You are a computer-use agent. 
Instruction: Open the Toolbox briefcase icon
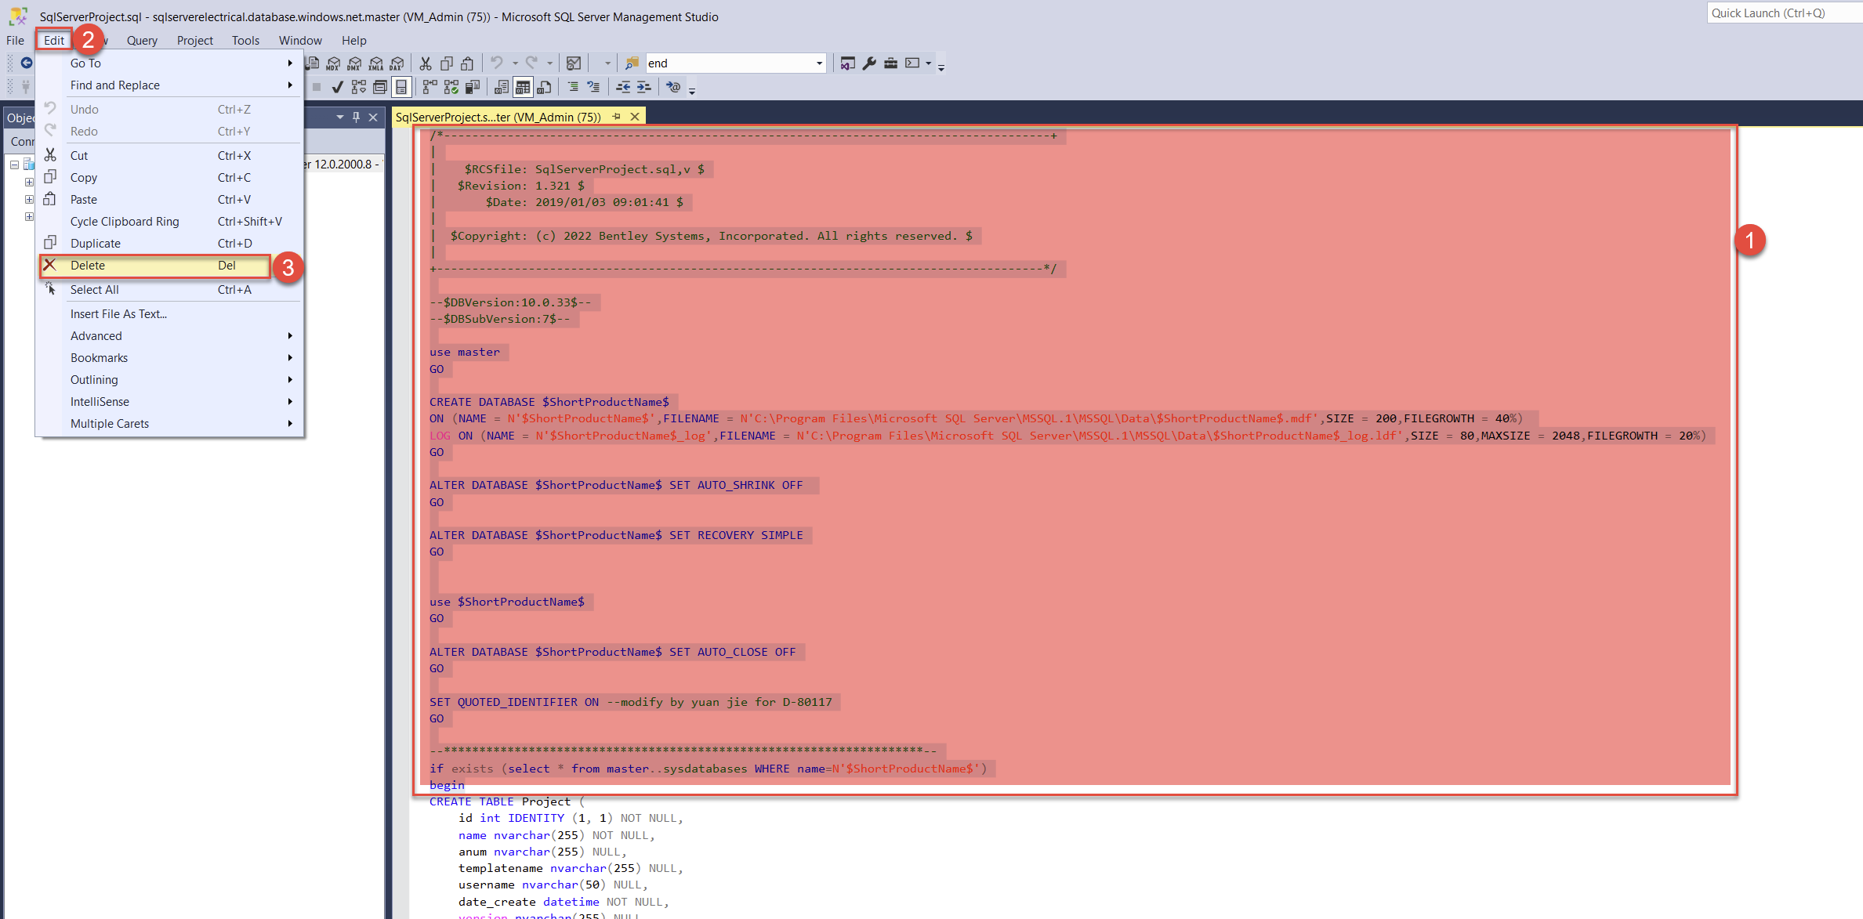(x=890, y=63)
